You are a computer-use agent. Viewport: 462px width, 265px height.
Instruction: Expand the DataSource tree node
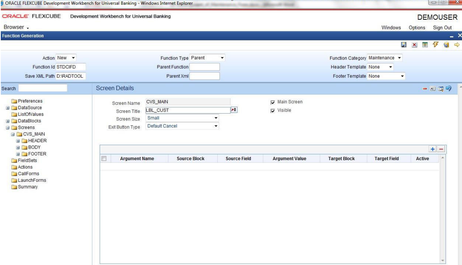click(x=8, y=108)
